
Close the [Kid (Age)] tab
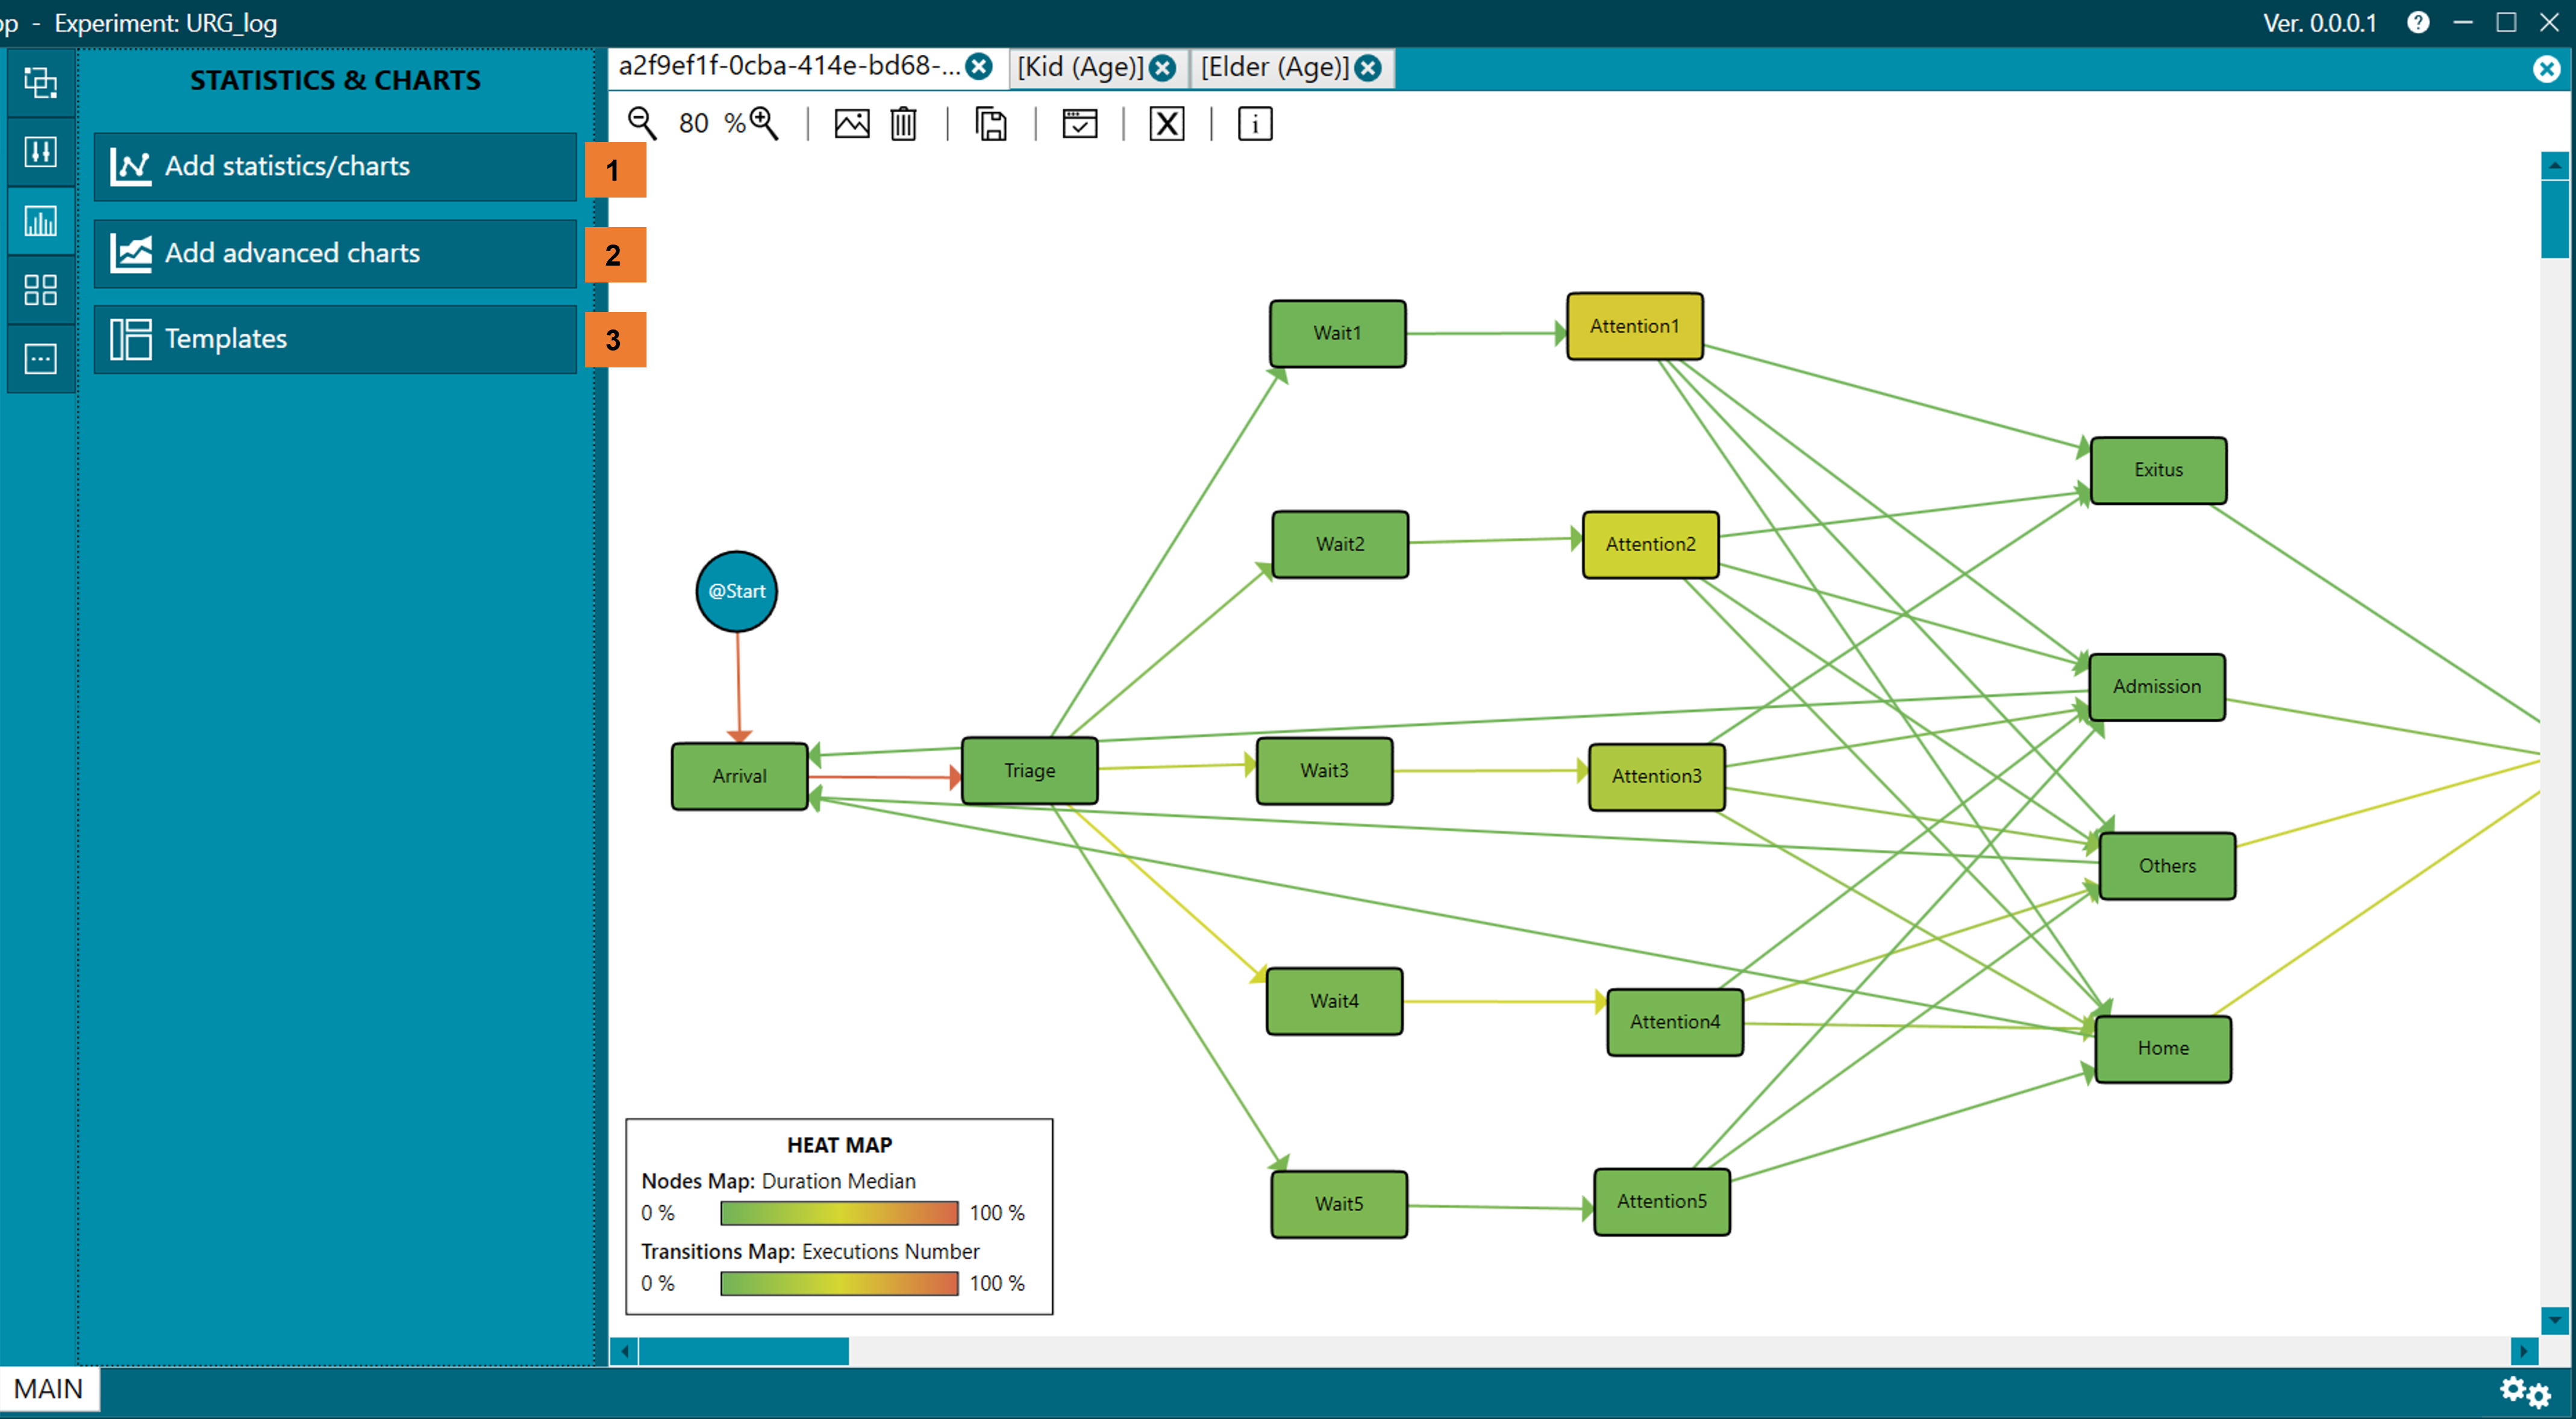pos(1163,68)
